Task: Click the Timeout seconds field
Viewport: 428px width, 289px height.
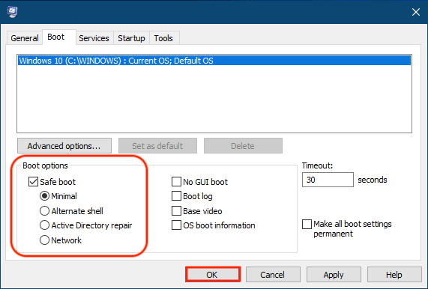Action: pos(328,180)
